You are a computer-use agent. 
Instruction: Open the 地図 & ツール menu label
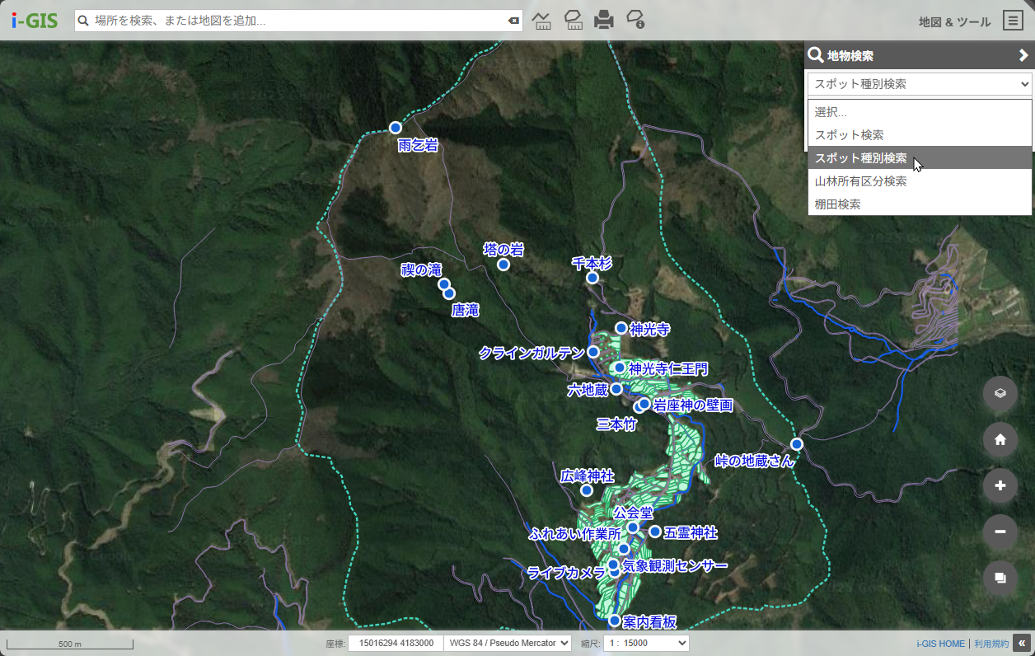click(955, 22)
